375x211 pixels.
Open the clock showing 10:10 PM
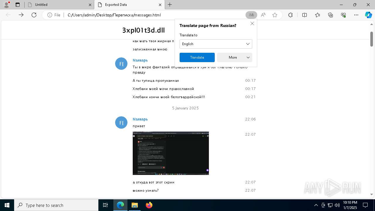coord(350,205)
